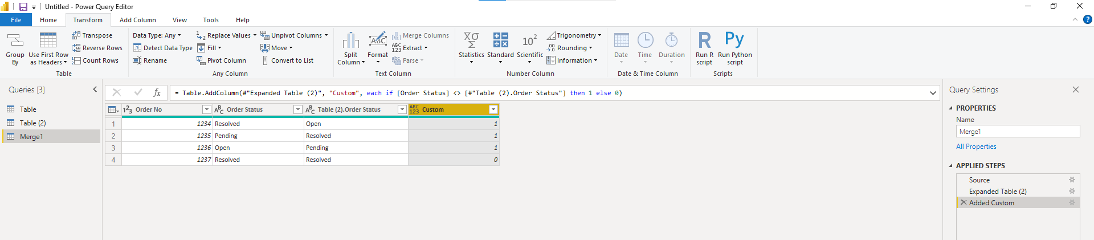1094x240 pixels.
Task: Click the Transpose table button
Action: point(92,35)
